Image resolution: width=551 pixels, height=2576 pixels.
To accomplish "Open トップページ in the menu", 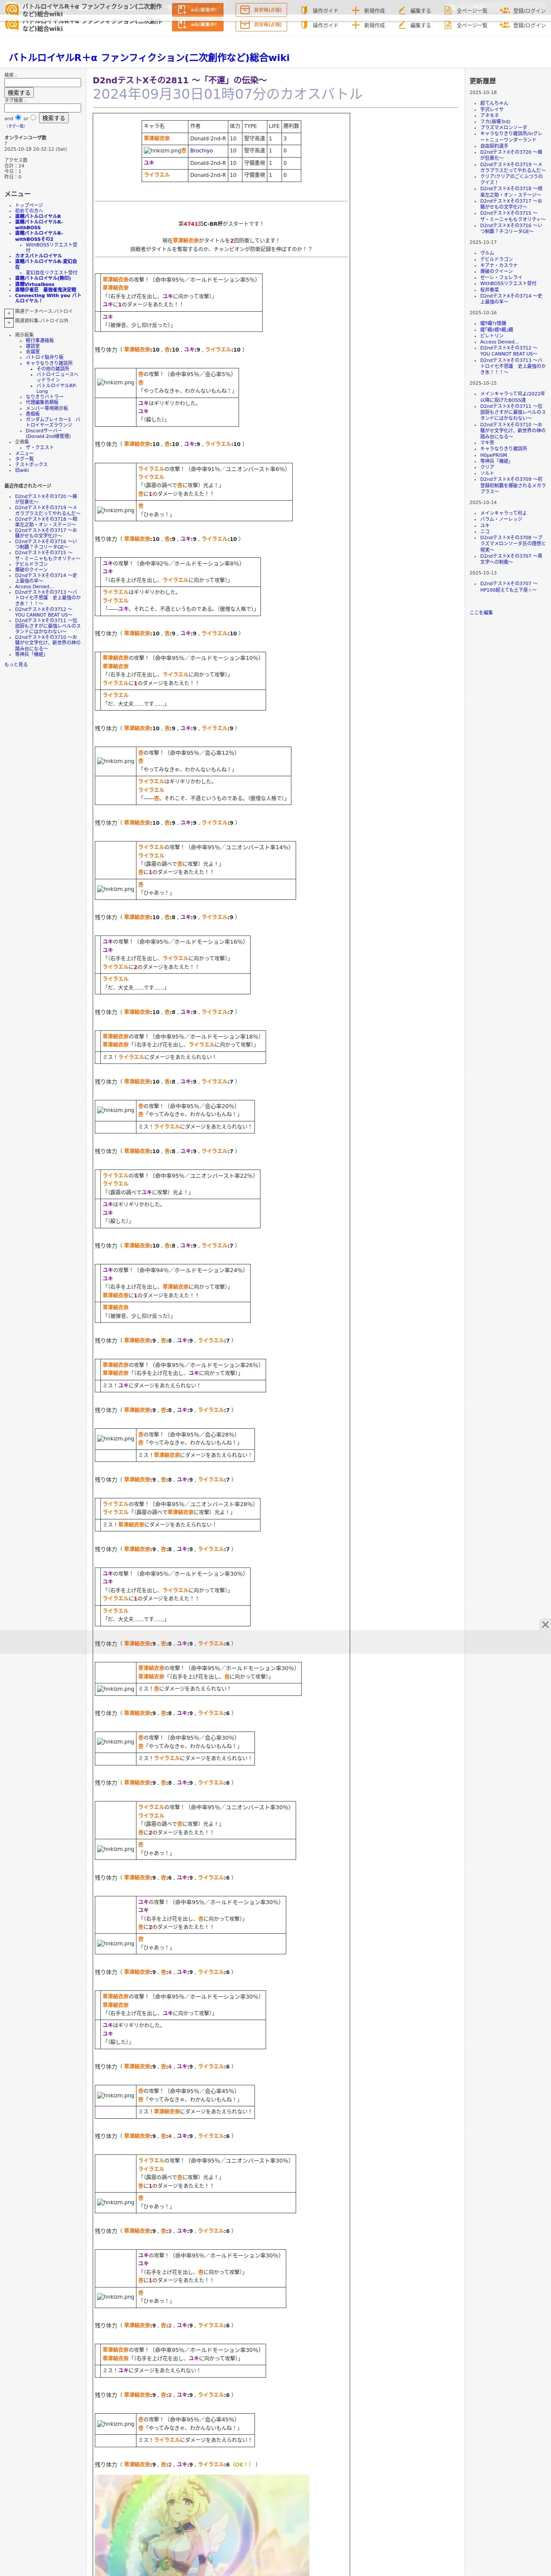I will point(29,205).
